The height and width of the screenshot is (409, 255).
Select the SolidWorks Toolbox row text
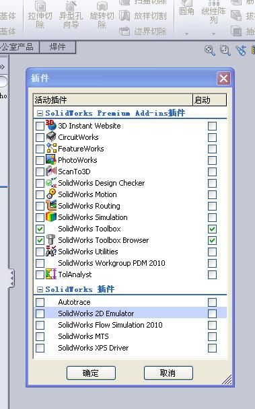pyautogui.click(x=89, y=229)
